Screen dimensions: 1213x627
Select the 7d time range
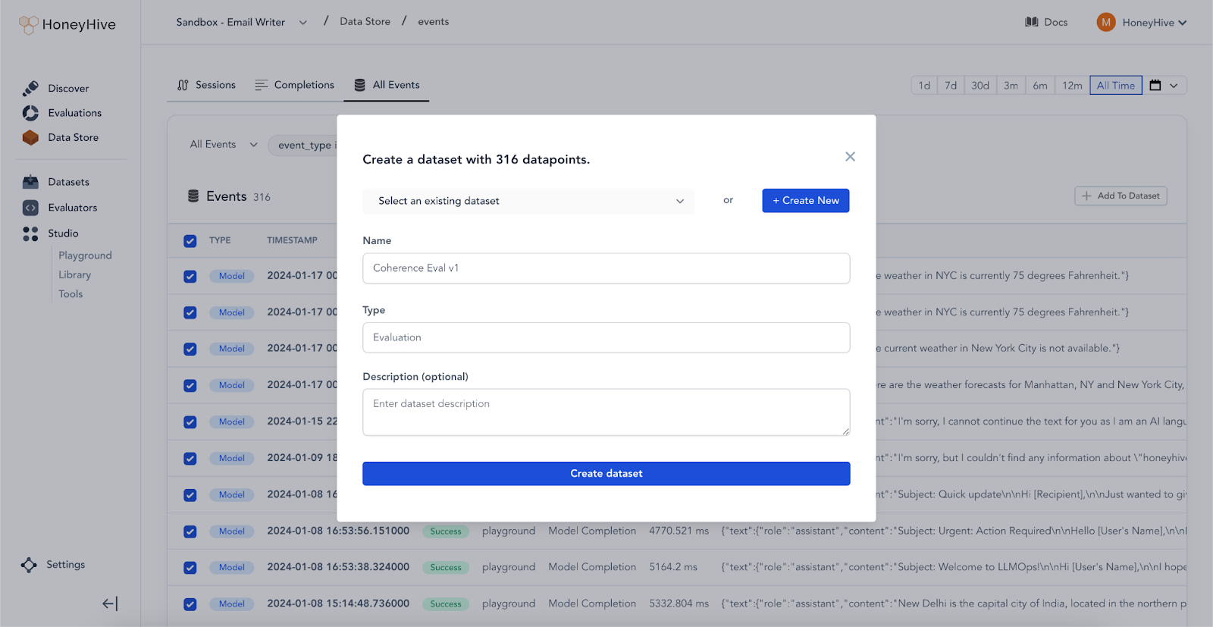(951, 86)
